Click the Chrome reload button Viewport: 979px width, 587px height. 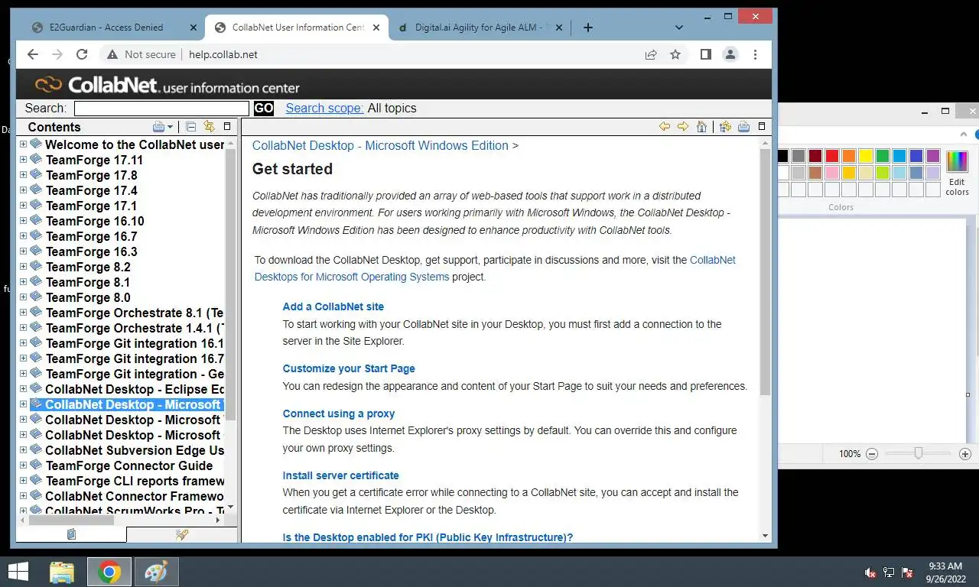click(x=82, y=54)
